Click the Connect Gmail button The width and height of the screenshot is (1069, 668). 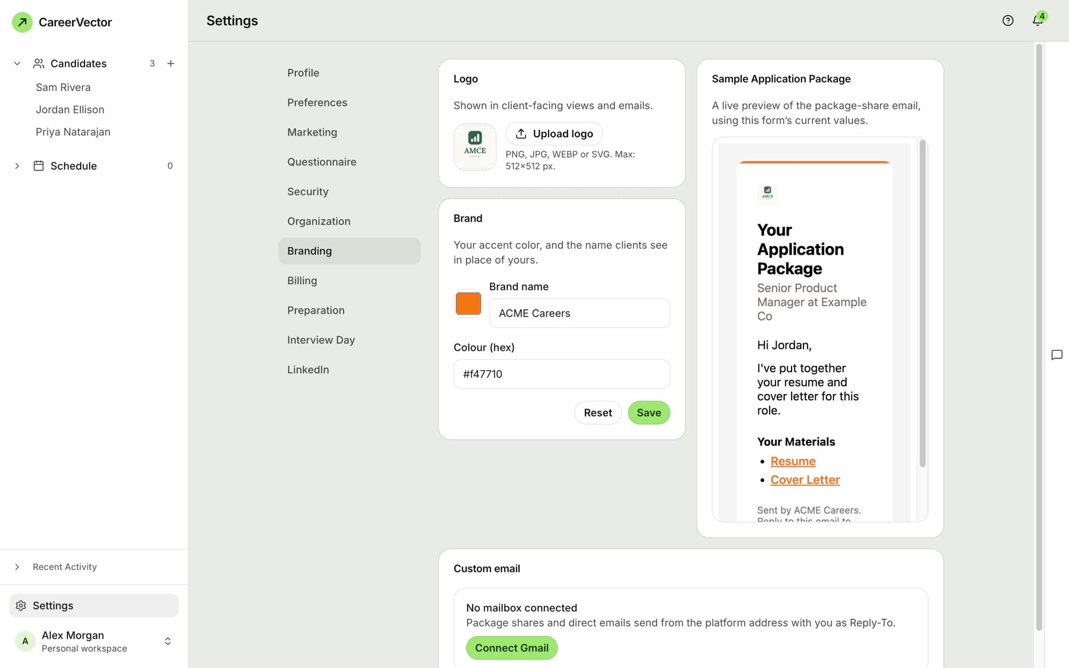pos(512,648)
